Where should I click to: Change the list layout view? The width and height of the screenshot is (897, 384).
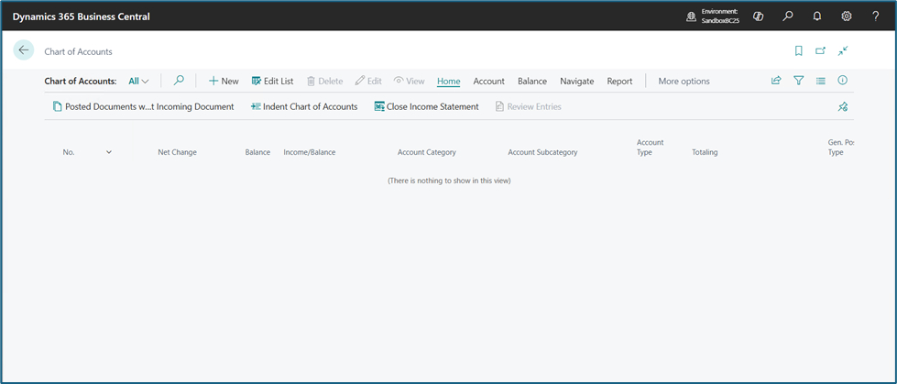click(x=820, y=81)
